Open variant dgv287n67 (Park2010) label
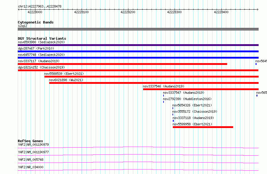The width and height of the screenshot is (267, 174). pos(36,48)
